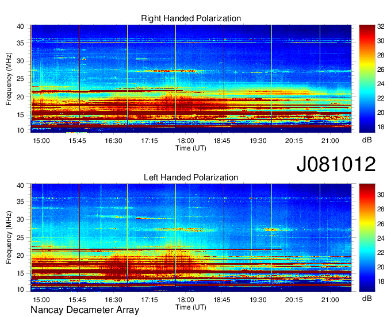Click the 30 MHz frequency tick of the left-handed plot
This screenshot has width=391, height=317.
click(x=21, y=219)
